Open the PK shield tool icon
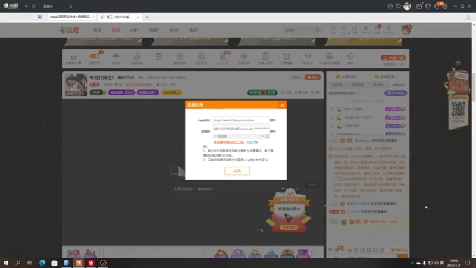 point(244,56)
